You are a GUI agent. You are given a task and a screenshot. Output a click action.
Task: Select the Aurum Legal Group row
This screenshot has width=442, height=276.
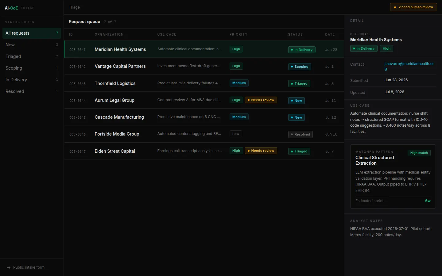(x=204, y=100)
